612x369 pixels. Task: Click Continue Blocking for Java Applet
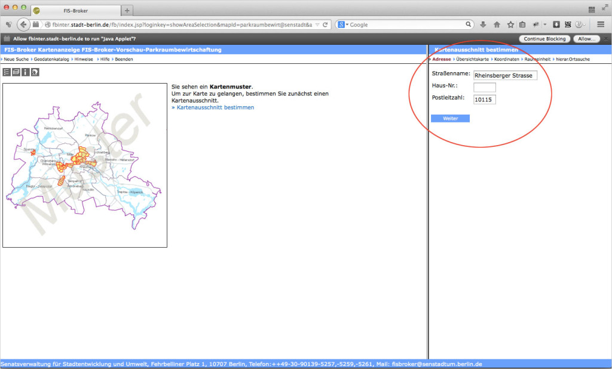click(544, 38)
